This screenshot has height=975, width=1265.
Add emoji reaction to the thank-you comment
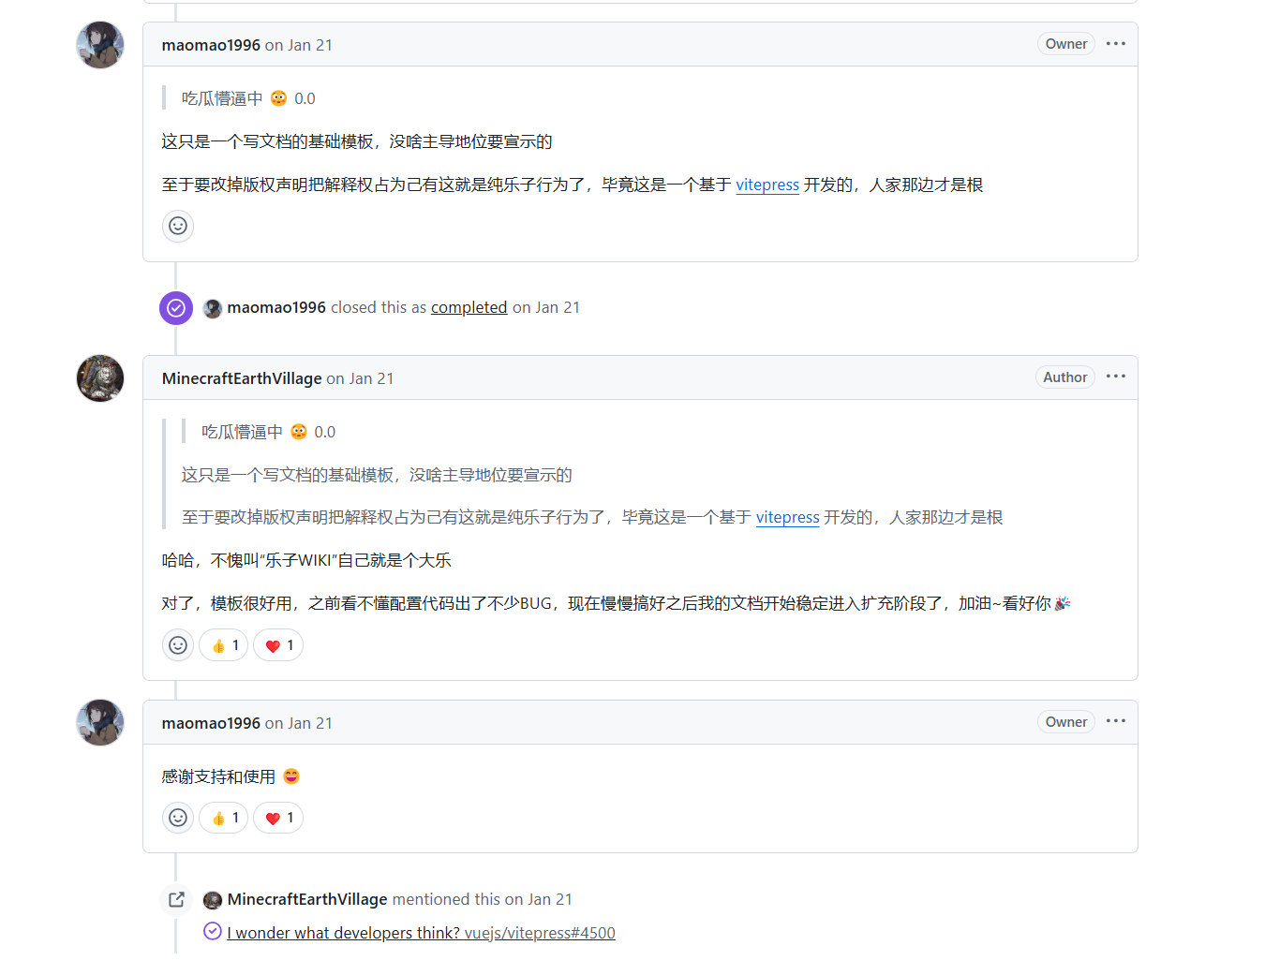178,818
